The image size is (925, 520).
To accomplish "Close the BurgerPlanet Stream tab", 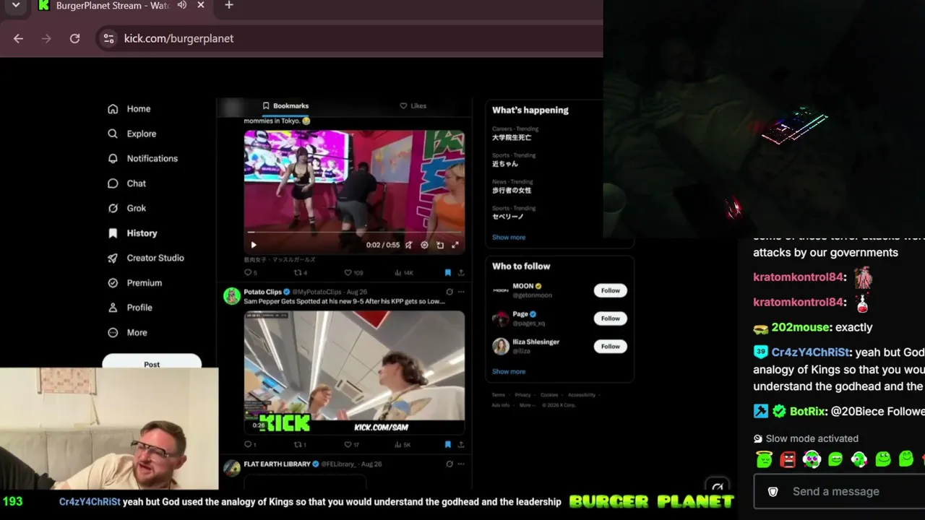I will click(x=201, y=5).
